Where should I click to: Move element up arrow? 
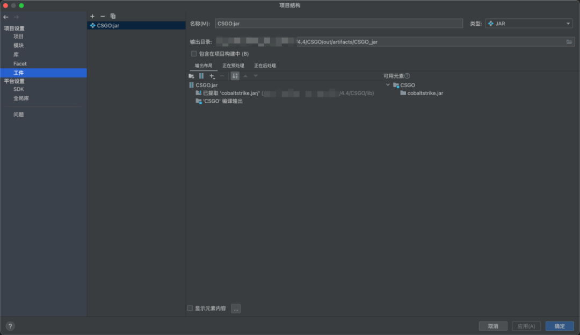click(245, 76)
